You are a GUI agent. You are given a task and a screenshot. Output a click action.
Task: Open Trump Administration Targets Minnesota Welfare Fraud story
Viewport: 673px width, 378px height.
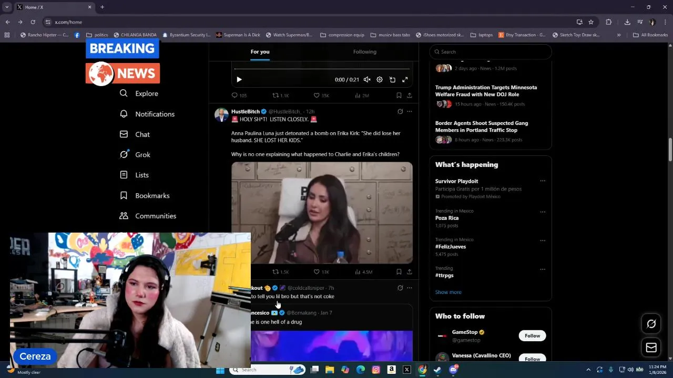tap(486, 91)
